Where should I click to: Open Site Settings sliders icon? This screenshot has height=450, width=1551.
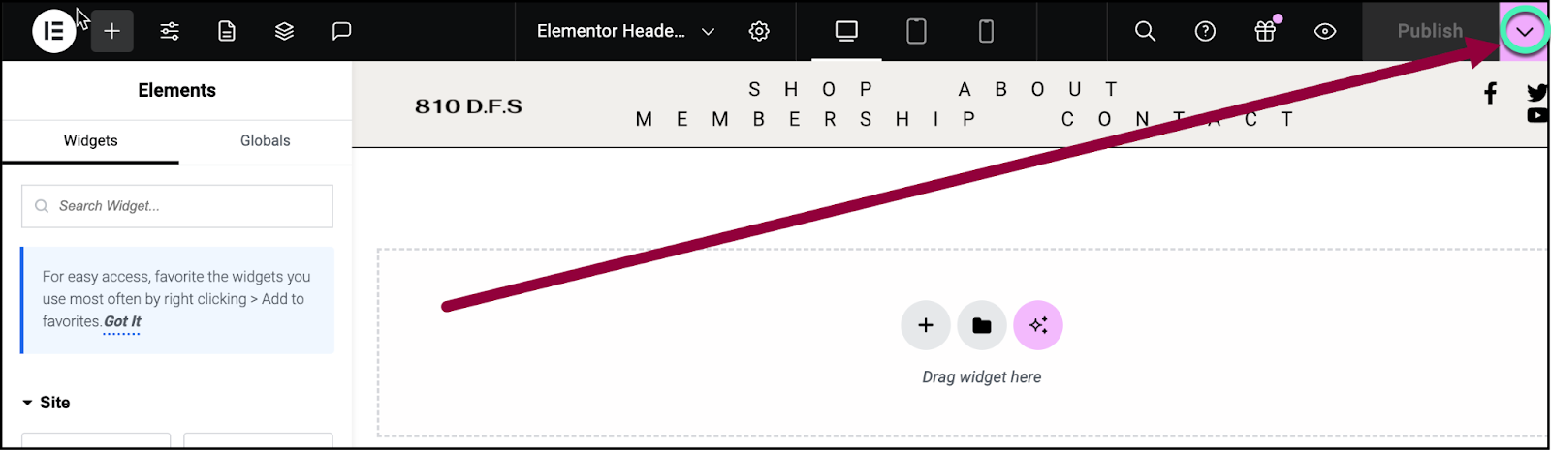170,31
